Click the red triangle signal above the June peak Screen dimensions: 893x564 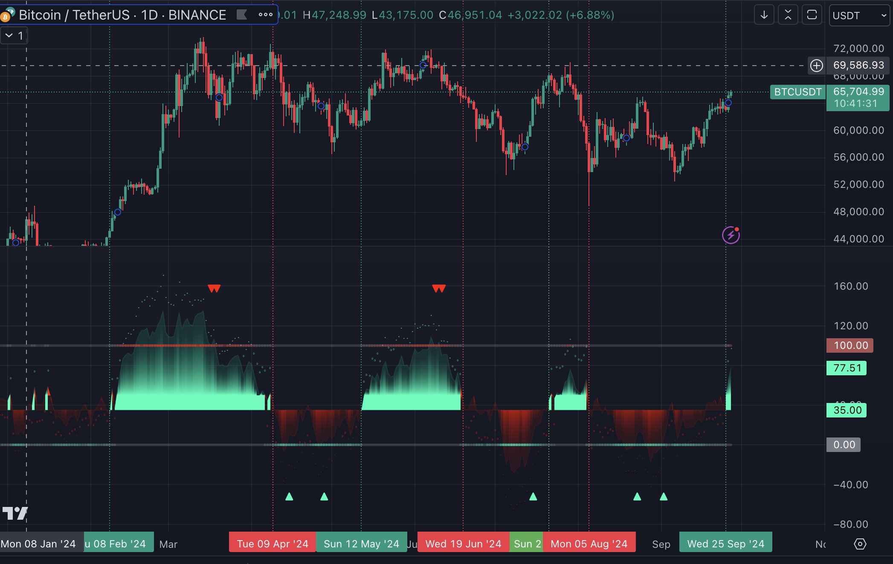point(439,289)
